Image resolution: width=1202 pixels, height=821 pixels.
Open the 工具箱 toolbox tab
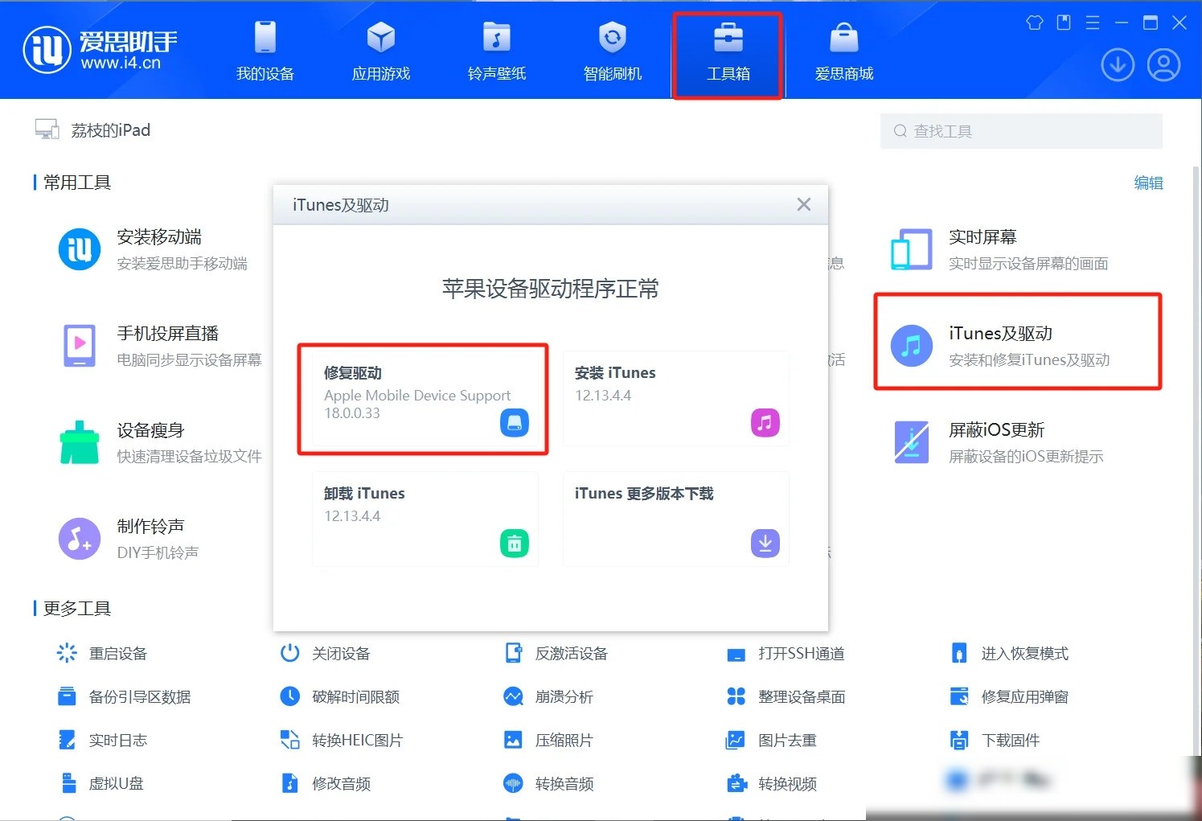tap(728, 52)
